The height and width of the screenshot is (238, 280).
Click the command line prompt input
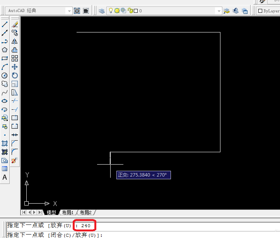143,235
